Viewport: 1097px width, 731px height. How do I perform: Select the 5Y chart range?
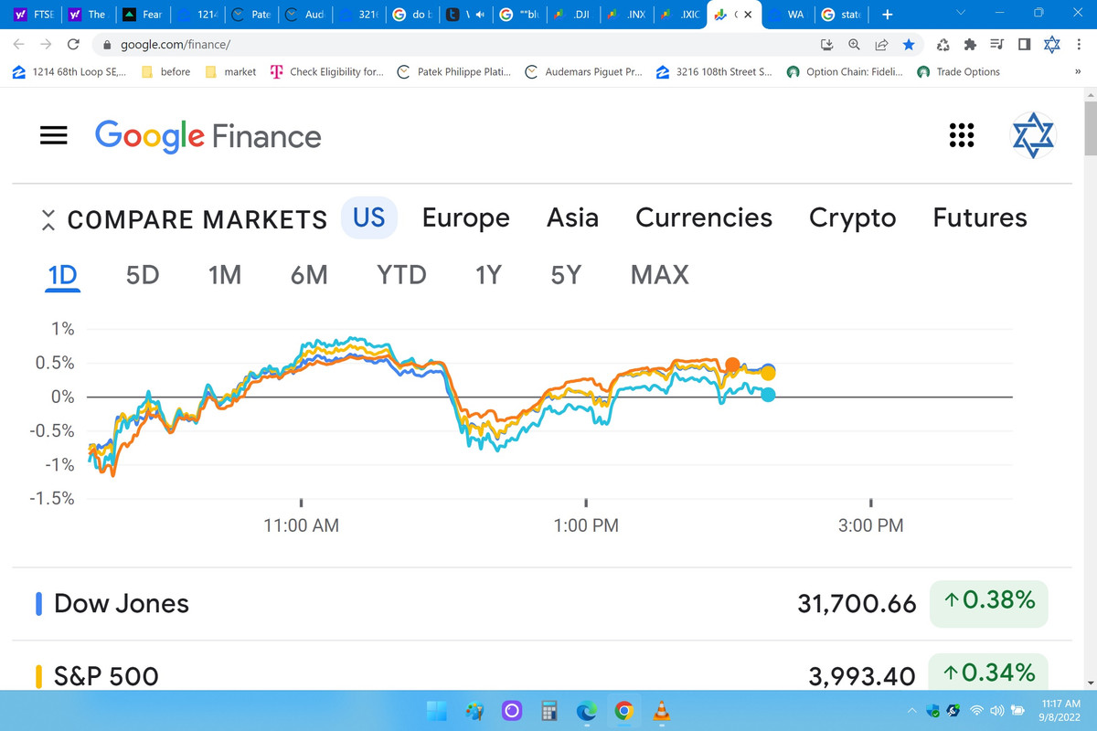click(566, 274)
